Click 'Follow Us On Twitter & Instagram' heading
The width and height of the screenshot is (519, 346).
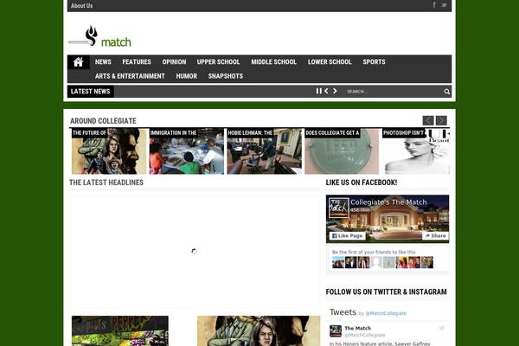[x=387, y=292]
